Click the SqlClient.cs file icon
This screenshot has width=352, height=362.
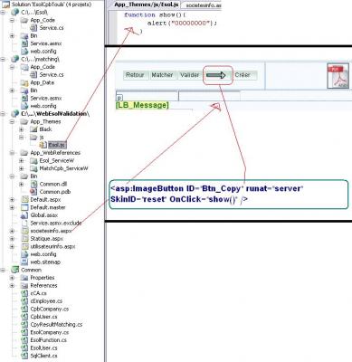pyautogui.click(x=24, y=356)
